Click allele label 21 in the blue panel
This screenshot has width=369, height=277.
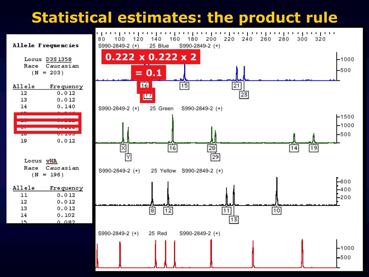click(236, 86)
